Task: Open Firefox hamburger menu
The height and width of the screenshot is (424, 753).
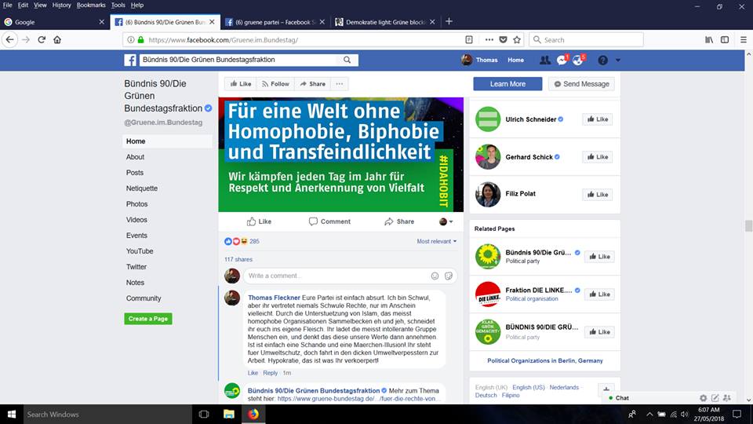Action: click(x=743, y=40)
